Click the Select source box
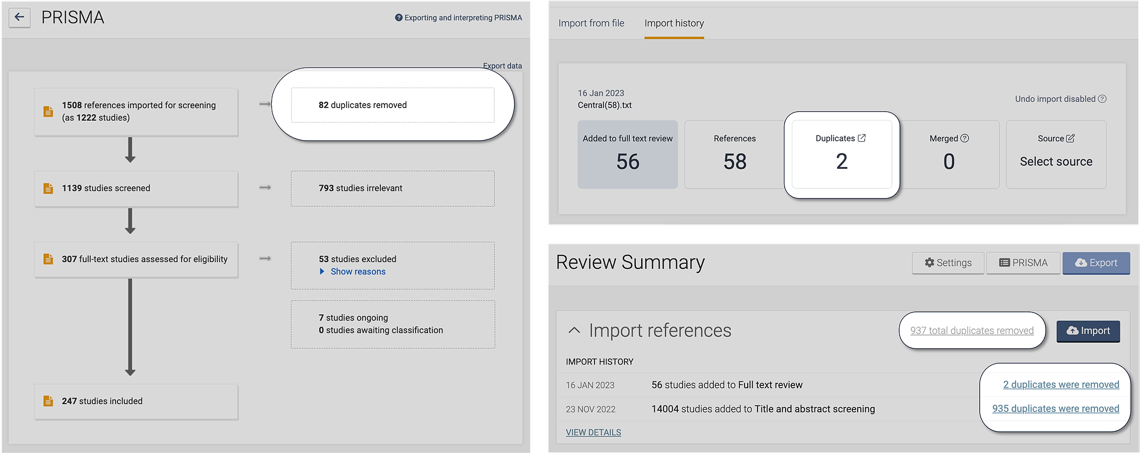1140x453 pixels. 1056,162
